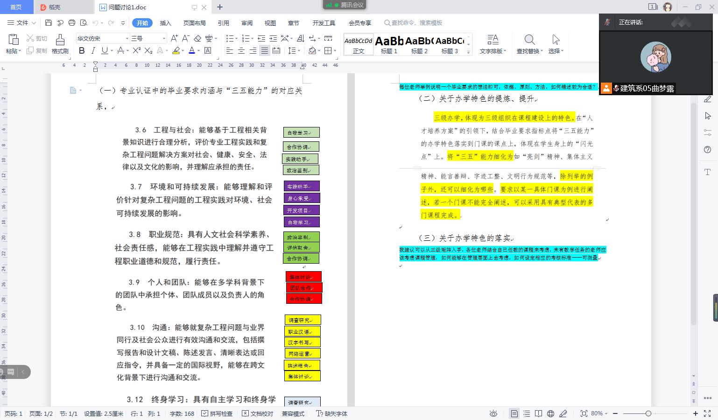Open Find and Replace (查找替换)
This screenshot has height=420, width=718.
[529, 44]
